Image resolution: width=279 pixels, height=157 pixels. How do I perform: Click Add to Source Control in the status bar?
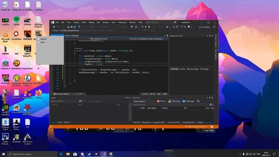coord(196,127)
